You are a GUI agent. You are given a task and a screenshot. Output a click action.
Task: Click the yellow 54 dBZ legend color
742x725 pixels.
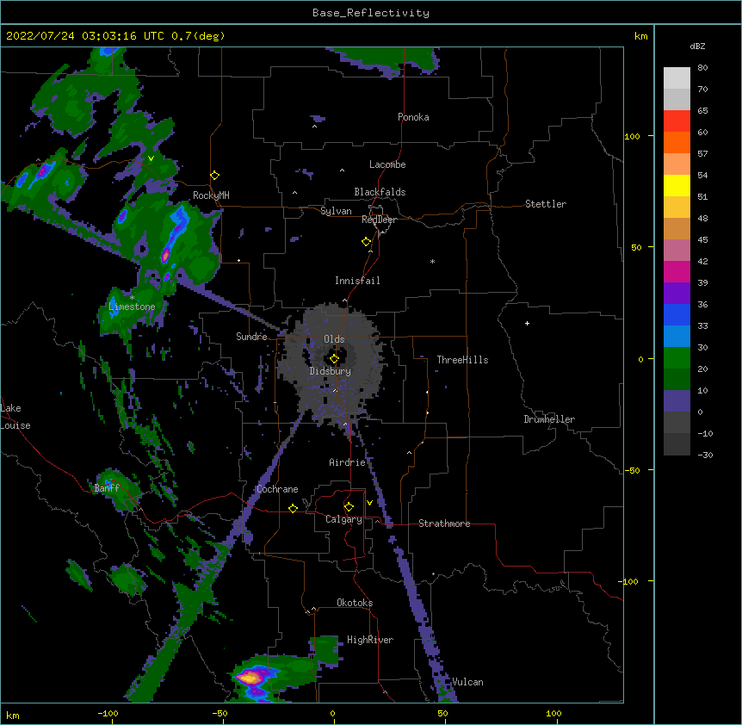[x=677, y=185]
